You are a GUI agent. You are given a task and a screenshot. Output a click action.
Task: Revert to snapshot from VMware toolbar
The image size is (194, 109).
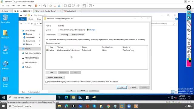coord(55,6)
